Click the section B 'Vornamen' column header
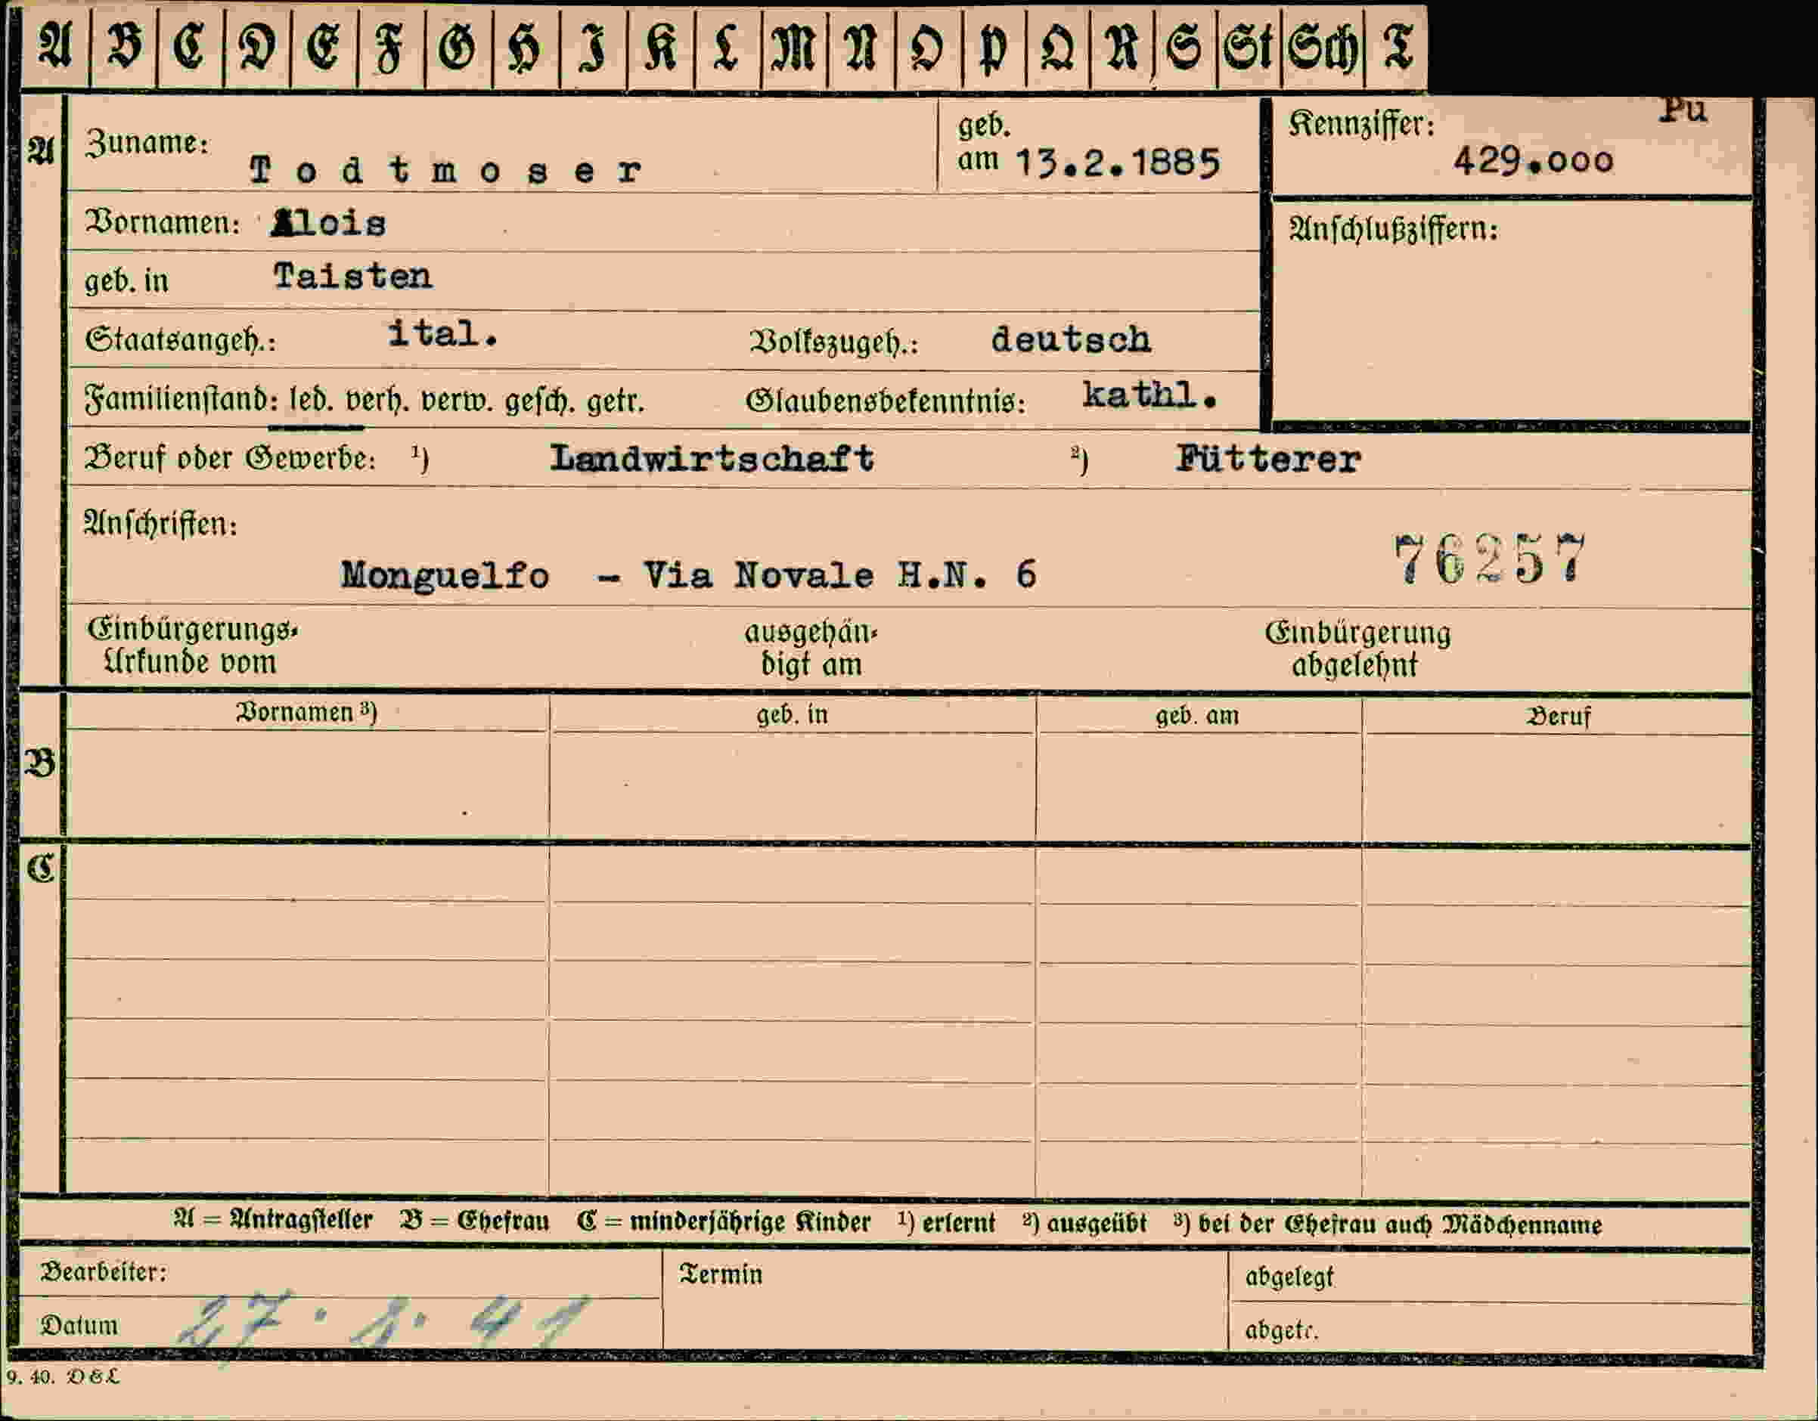The image size is (1818, 1421). click(307, 713)
